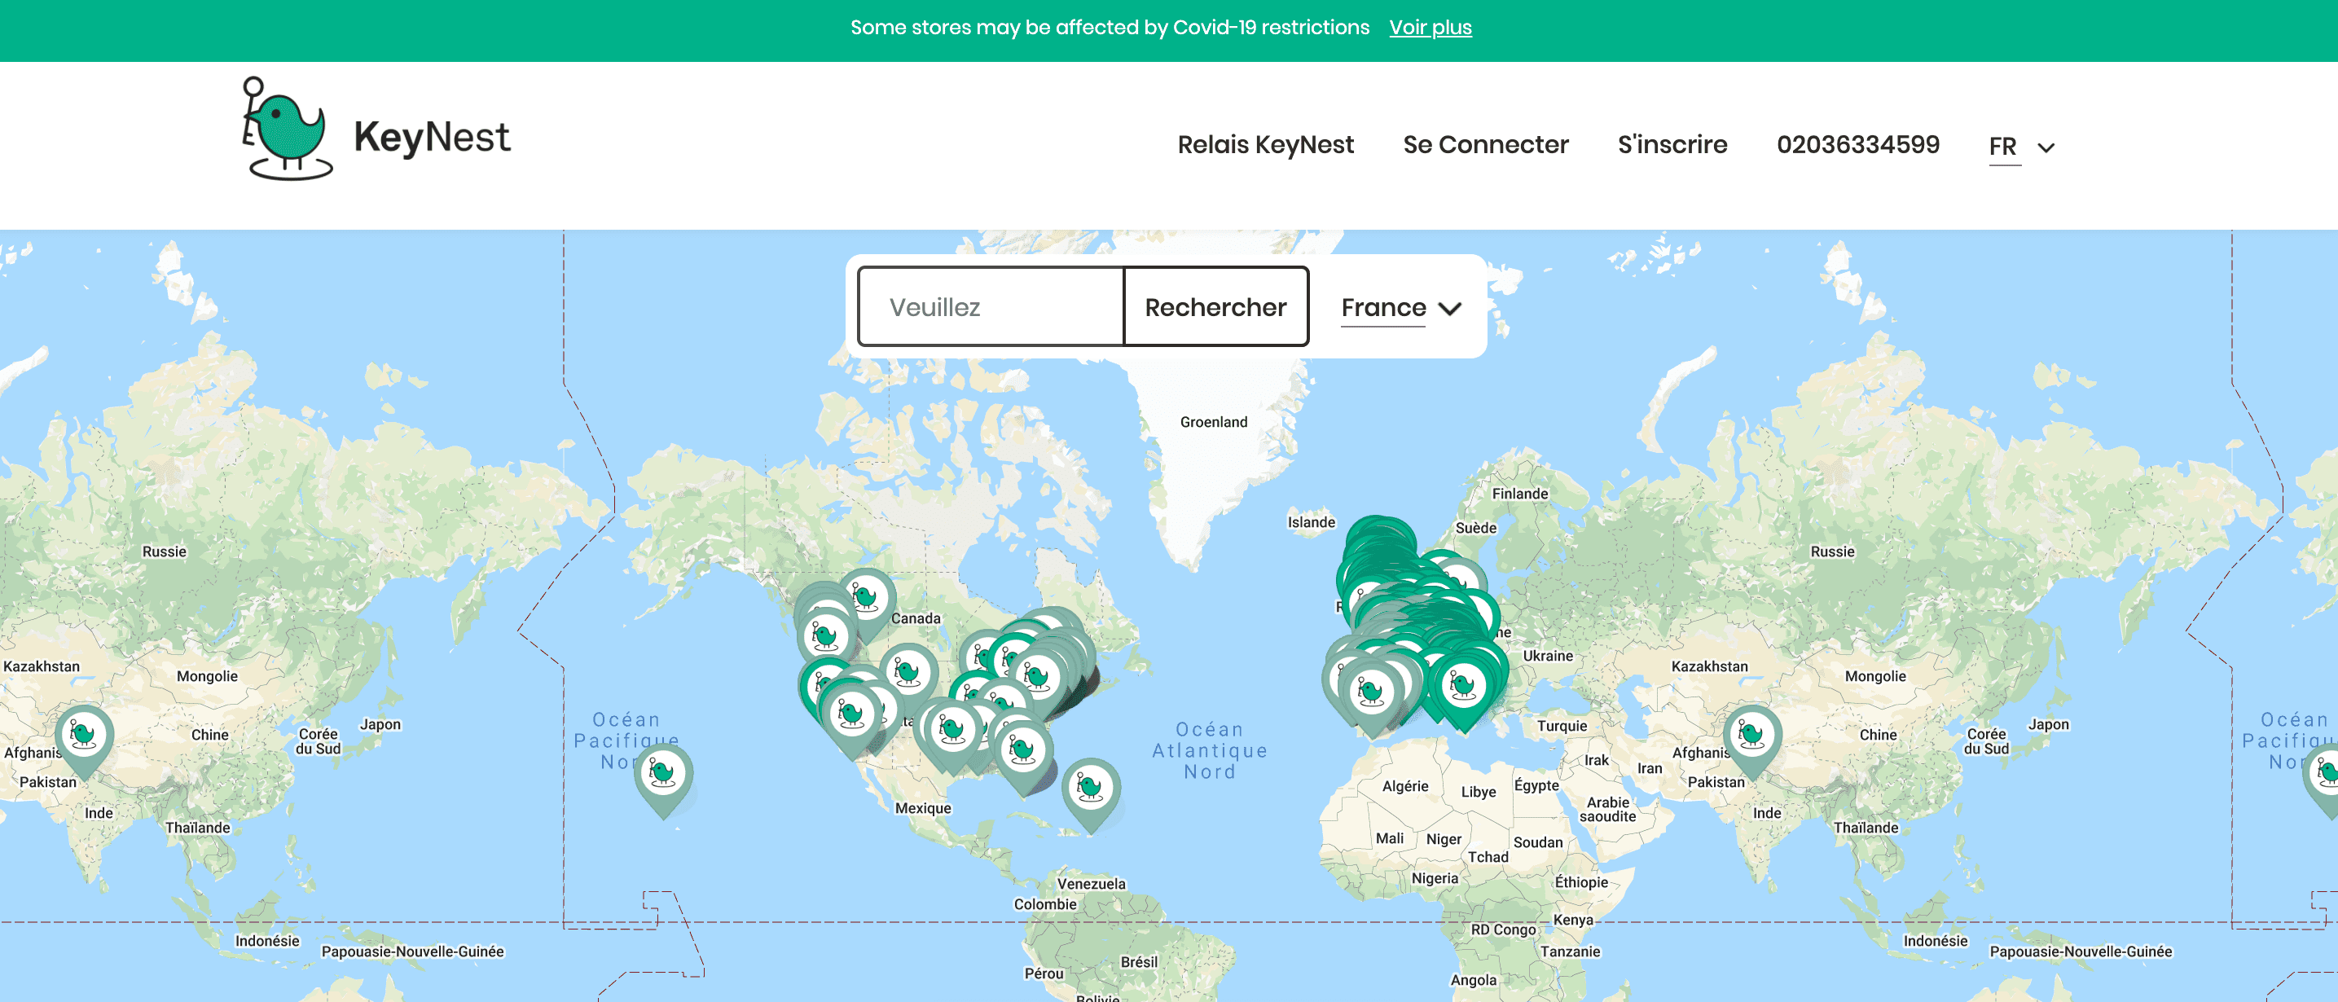Click the map pin on the California coast
The width and height of the screenshot is (2338, 1002).
(850, 720)
